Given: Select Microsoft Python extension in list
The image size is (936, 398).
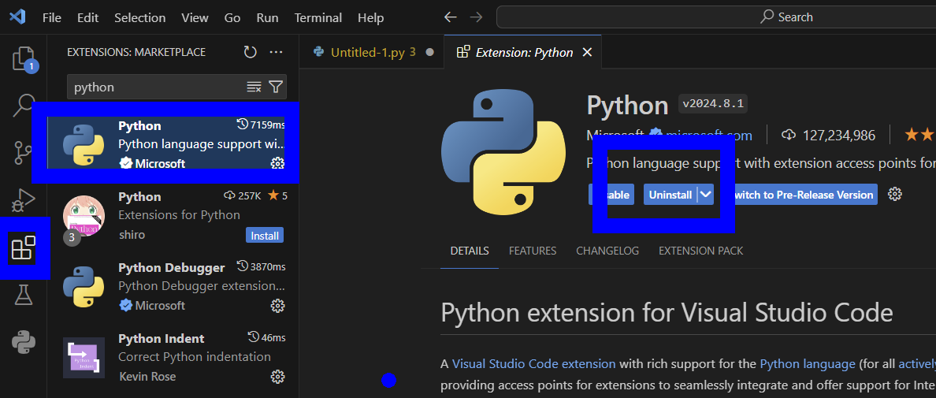Looking at the screenshot, I should (x=173, y=144).
